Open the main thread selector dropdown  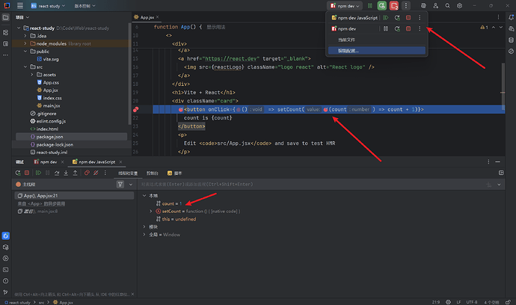point(131,185)
